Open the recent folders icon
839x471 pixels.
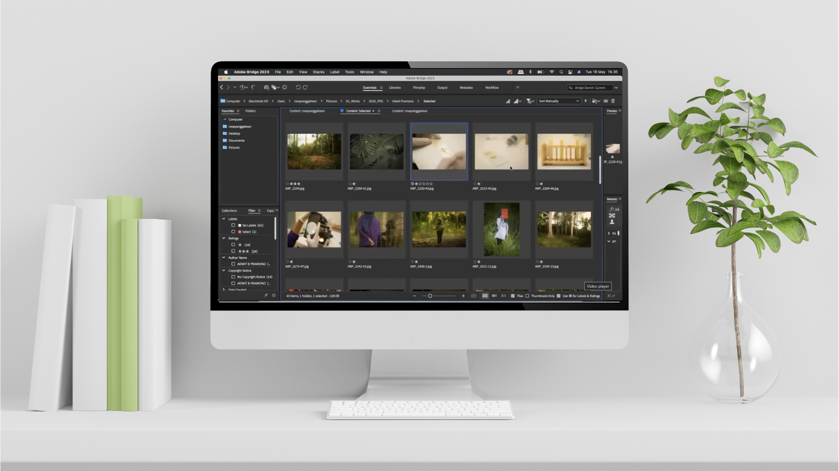(595, 101)
